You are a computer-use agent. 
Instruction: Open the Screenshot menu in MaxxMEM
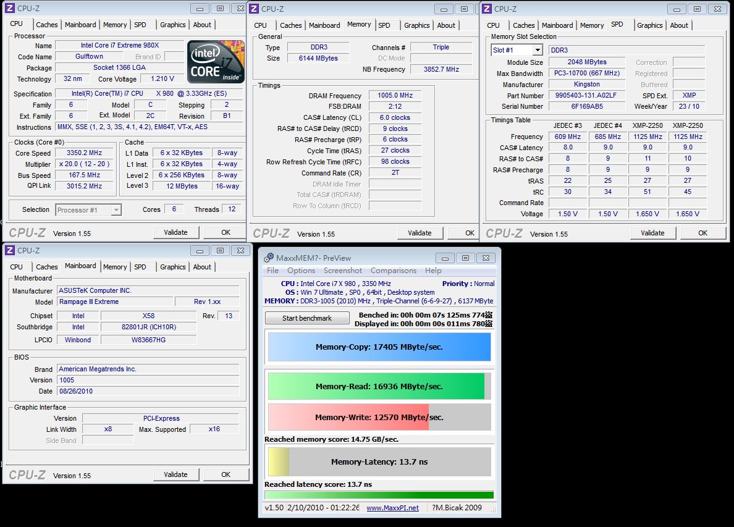tap(343, 271)
